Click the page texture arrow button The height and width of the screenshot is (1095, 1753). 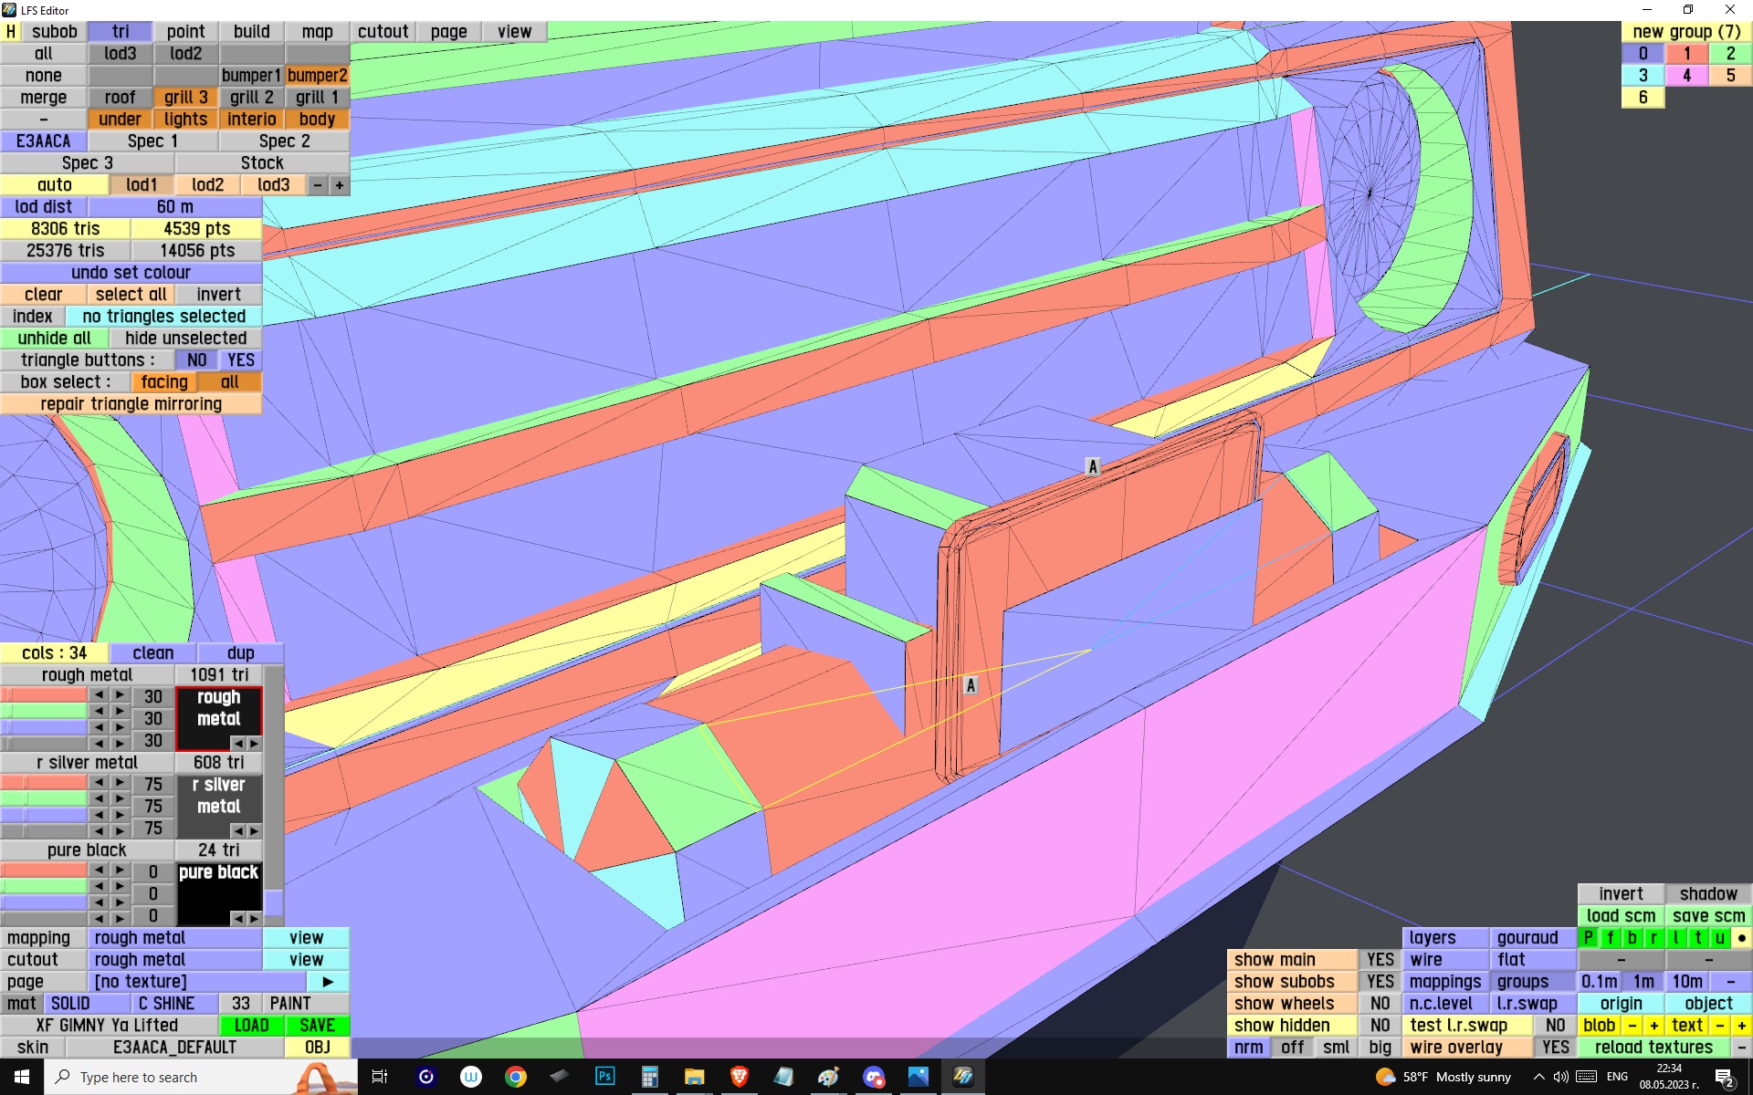click(x=328, y=982)
